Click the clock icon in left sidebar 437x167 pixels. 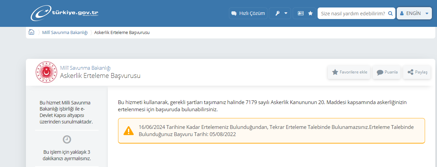coord(67,139)
